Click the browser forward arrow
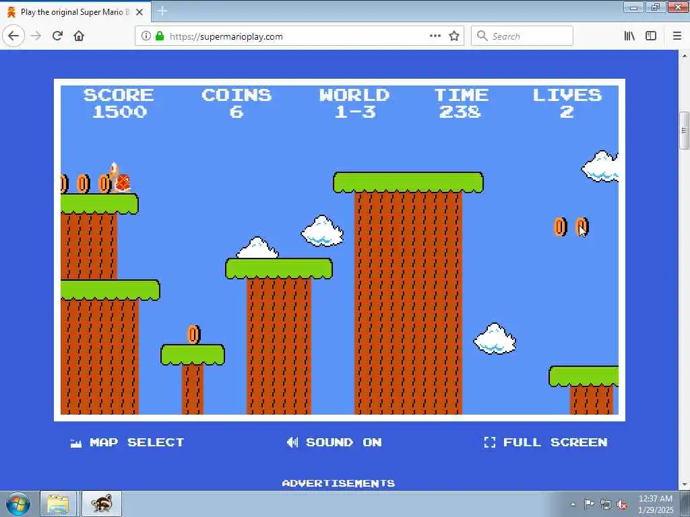The image size is (690, 517). (x=36, y=36)
